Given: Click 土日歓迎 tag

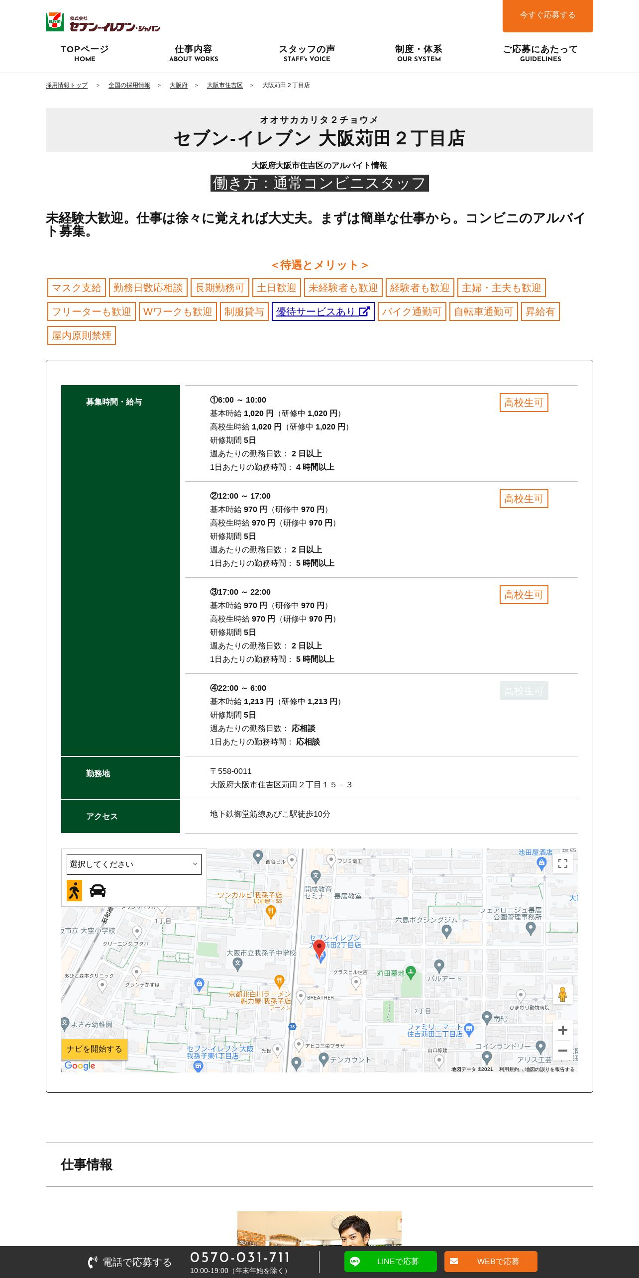Looking at the screenshot, I should [x=276, y=288].
